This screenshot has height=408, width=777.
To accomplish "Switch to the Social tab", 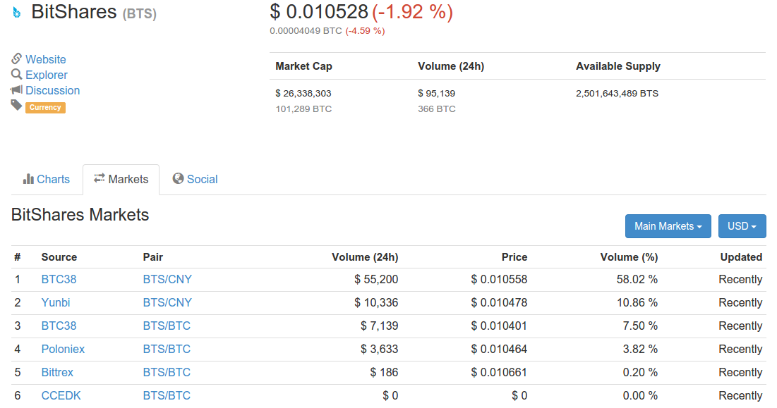I will 195,179.
